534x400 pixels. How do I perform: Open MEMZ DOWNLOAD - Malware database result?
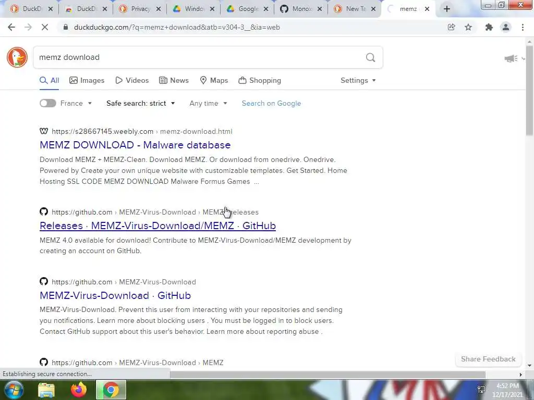[135, 145]
